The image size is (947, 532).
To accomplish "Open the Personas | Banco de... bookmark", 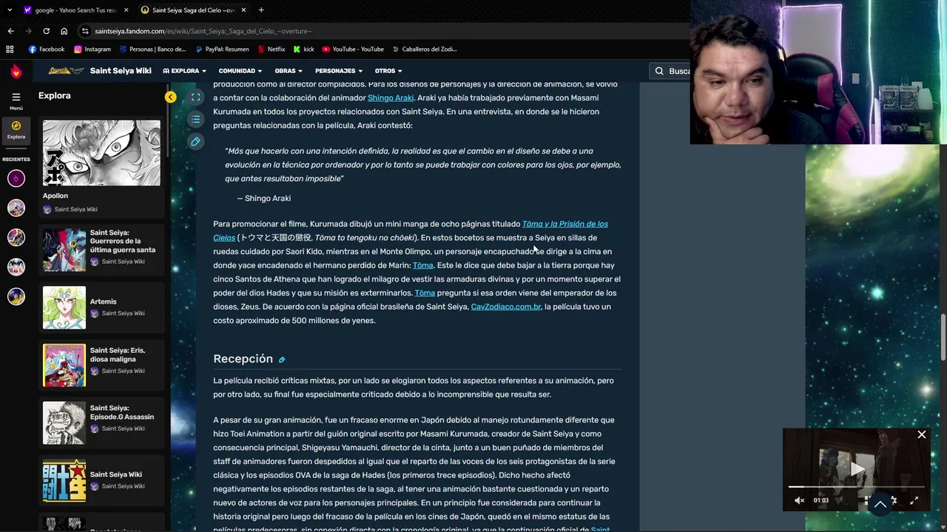I will pyautogui.click(x=152, y=50).
